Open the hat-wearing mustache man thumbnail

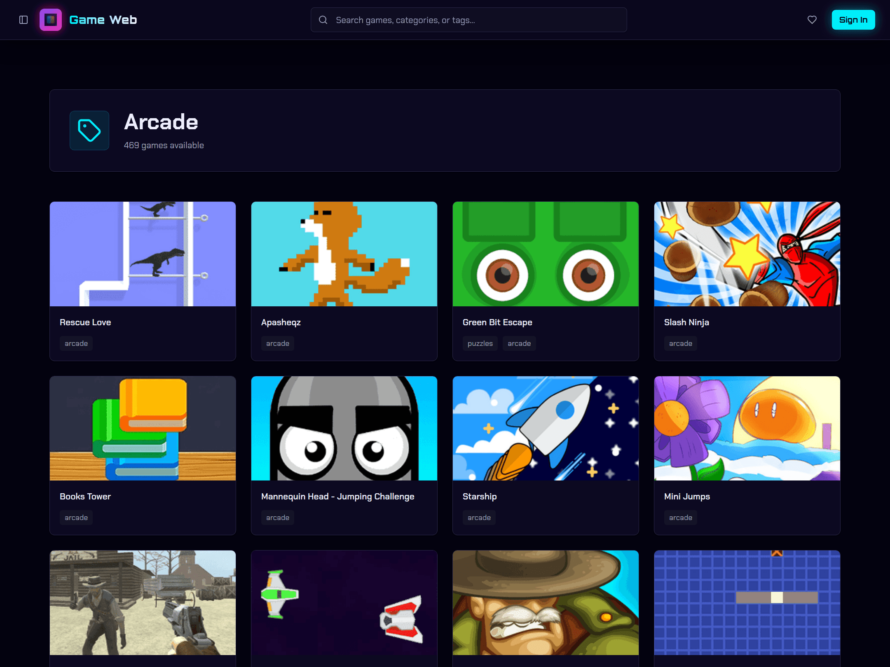point(546,603)
